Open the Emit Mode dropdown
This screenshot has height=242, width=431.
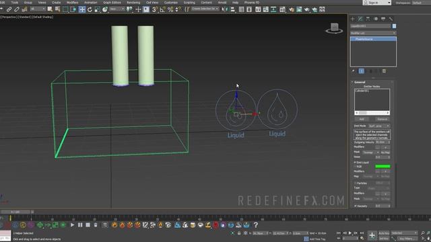[379, 126]
